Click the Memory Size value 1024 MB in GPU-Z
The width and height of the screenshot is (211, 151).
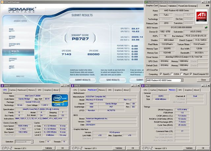coord(167,53)
